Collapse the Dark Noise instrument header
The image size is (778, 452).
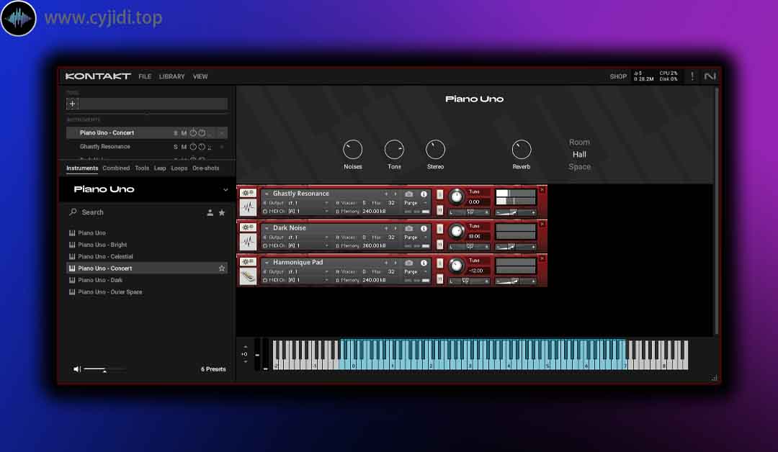click(267, 228)
